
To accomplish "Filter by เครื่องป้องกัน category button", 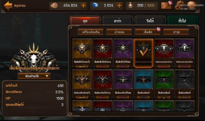I will click(91, 32).
